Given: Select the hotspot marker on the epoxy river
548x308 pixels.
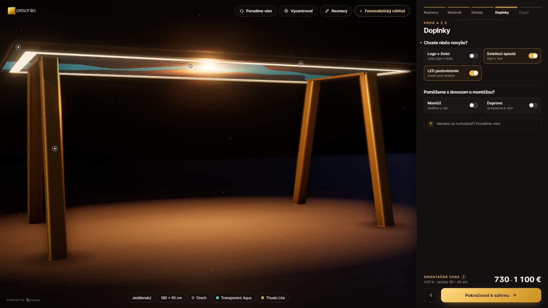Looking at the screenshot, I should coord(191,66).
